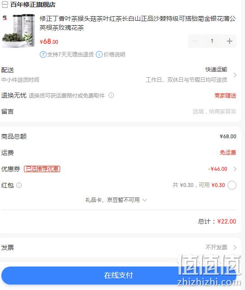Decrease quantity with the minus button
The height and width of the screenshot is (290, 245).
195,41
